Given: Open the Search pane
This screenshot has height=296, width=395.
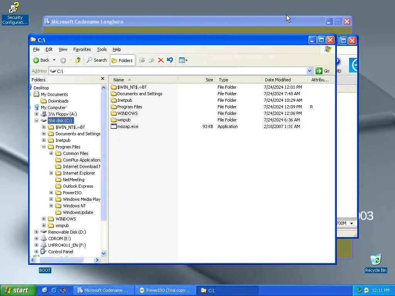Looking at the screenshot, I should point(96,60).
